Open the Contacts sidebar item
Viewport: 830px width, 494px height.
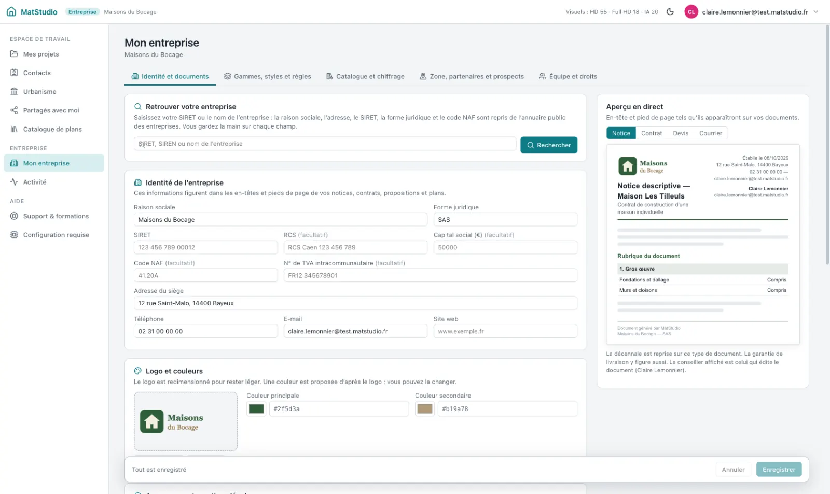tap(54, 73)
